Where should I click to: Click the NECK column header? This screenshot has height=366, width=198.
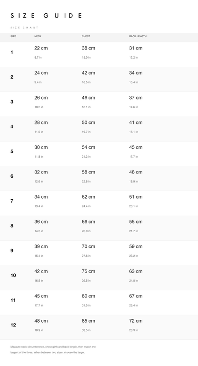(x=38, y=36)
